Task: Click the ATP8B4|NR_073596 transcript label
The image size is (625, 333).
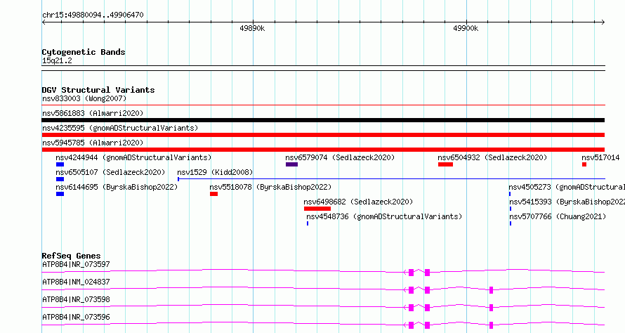Action: pyautogui.click(x=76, y=317)
